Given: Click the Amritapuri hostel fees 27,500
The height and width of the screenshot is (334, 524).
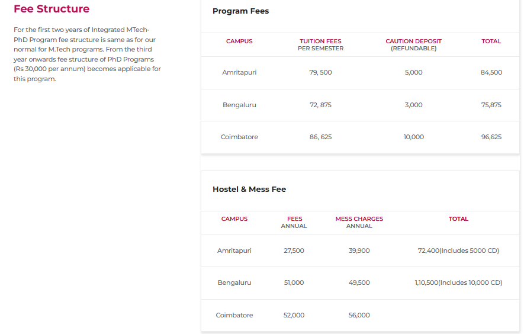Looking at the screenshot, I should point(294,250).
